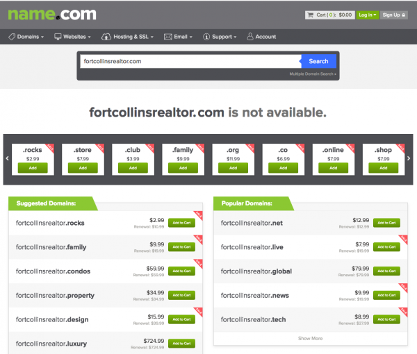The image size is (417, 354).
Task: Add fortcollinsrealtor.news to cart
Action: point(386,295)
